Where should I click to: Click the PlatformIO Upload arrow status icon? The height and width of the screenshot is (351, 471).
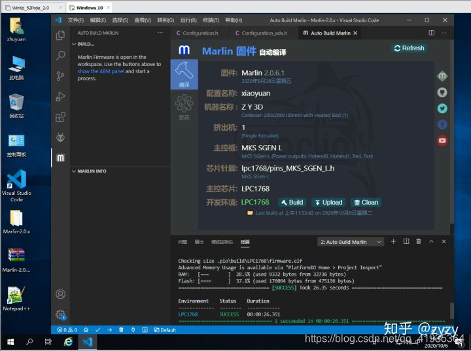point(109,329)
